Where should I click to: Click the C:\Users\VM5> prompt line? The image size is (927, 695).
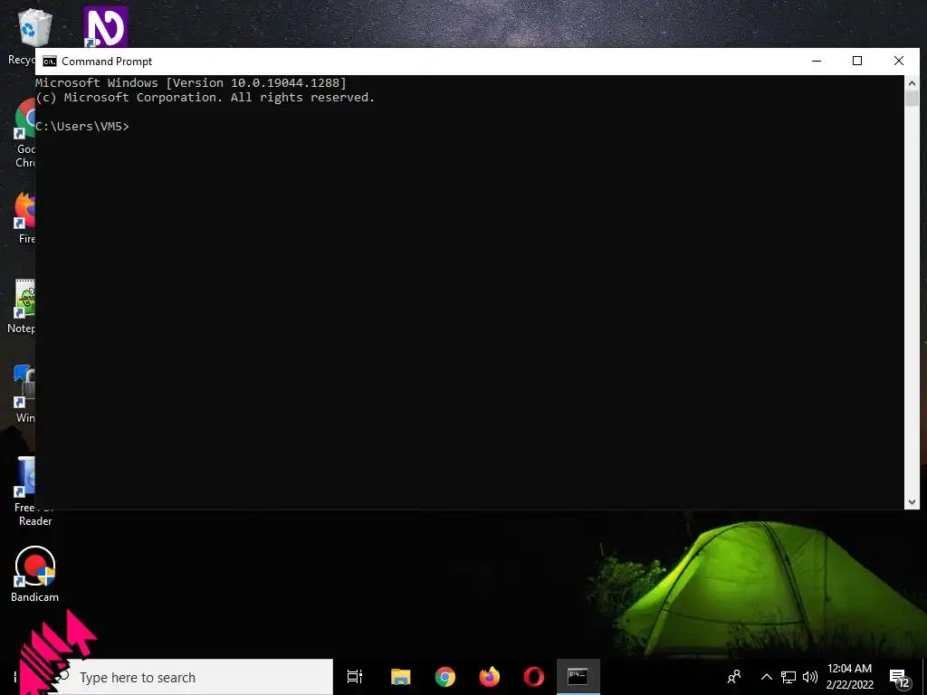coord(82,126)
